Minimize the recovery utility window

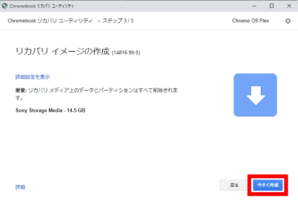(x=254, y=6)
